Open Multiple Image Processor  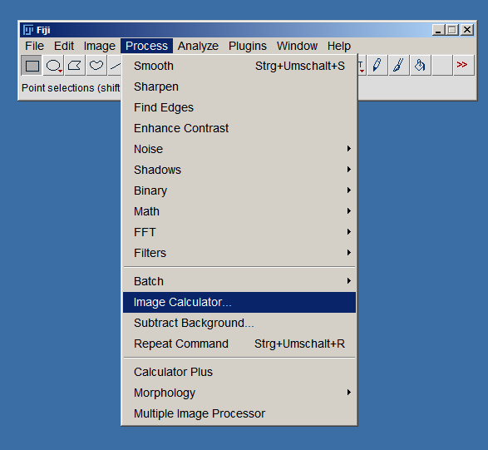point(239,413)
